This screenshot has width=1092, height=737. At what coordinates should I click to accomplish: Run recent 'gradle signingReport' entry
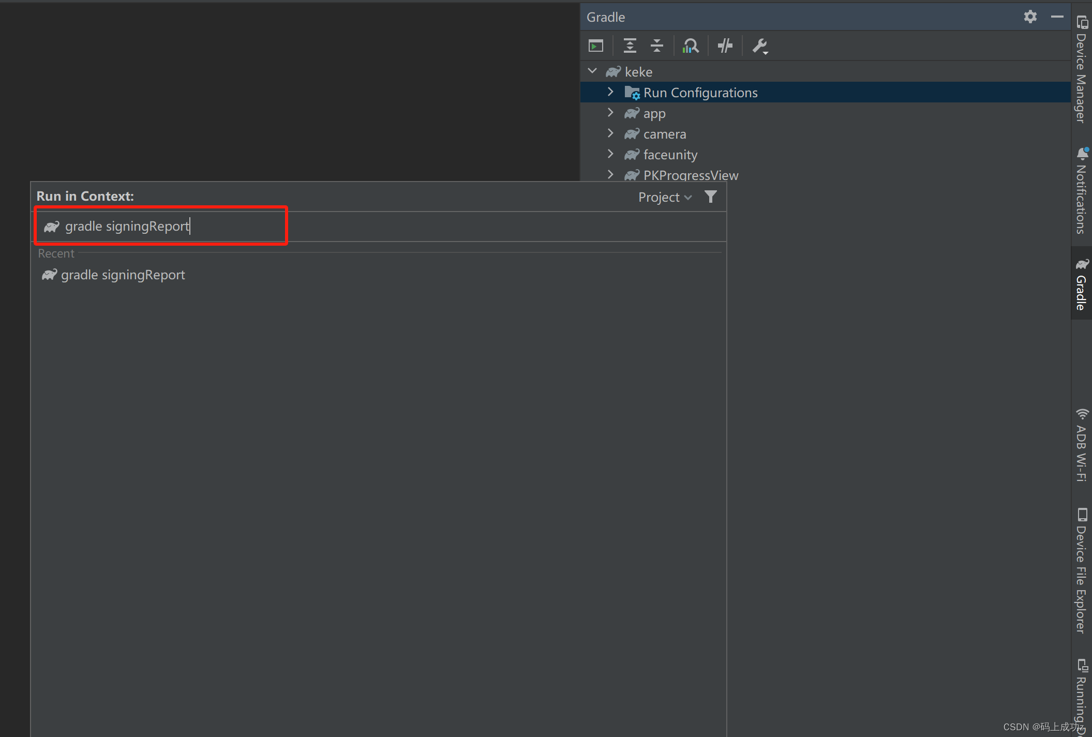click(x=123, y=275)
